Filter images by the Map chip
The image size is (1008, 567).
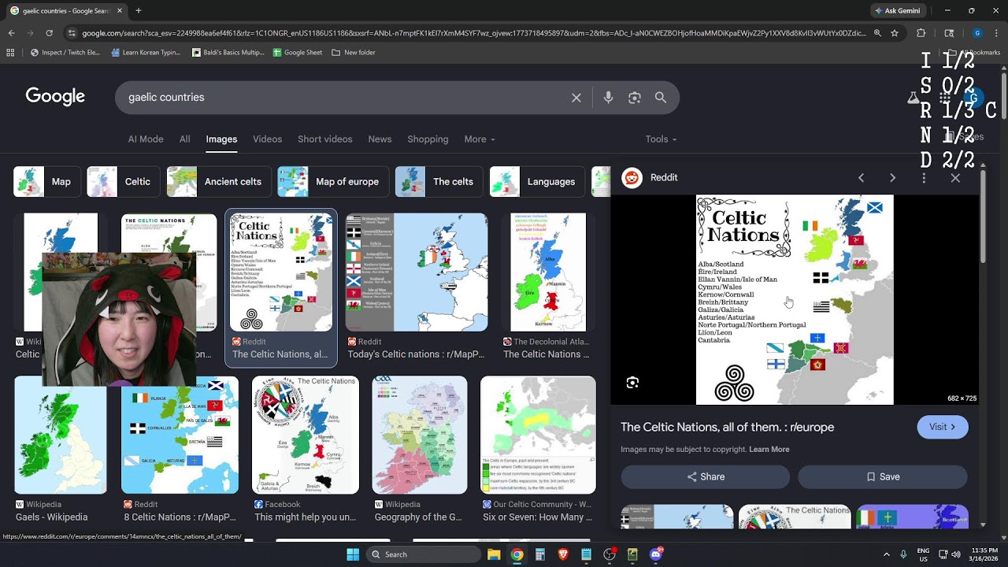coord(47,182)
